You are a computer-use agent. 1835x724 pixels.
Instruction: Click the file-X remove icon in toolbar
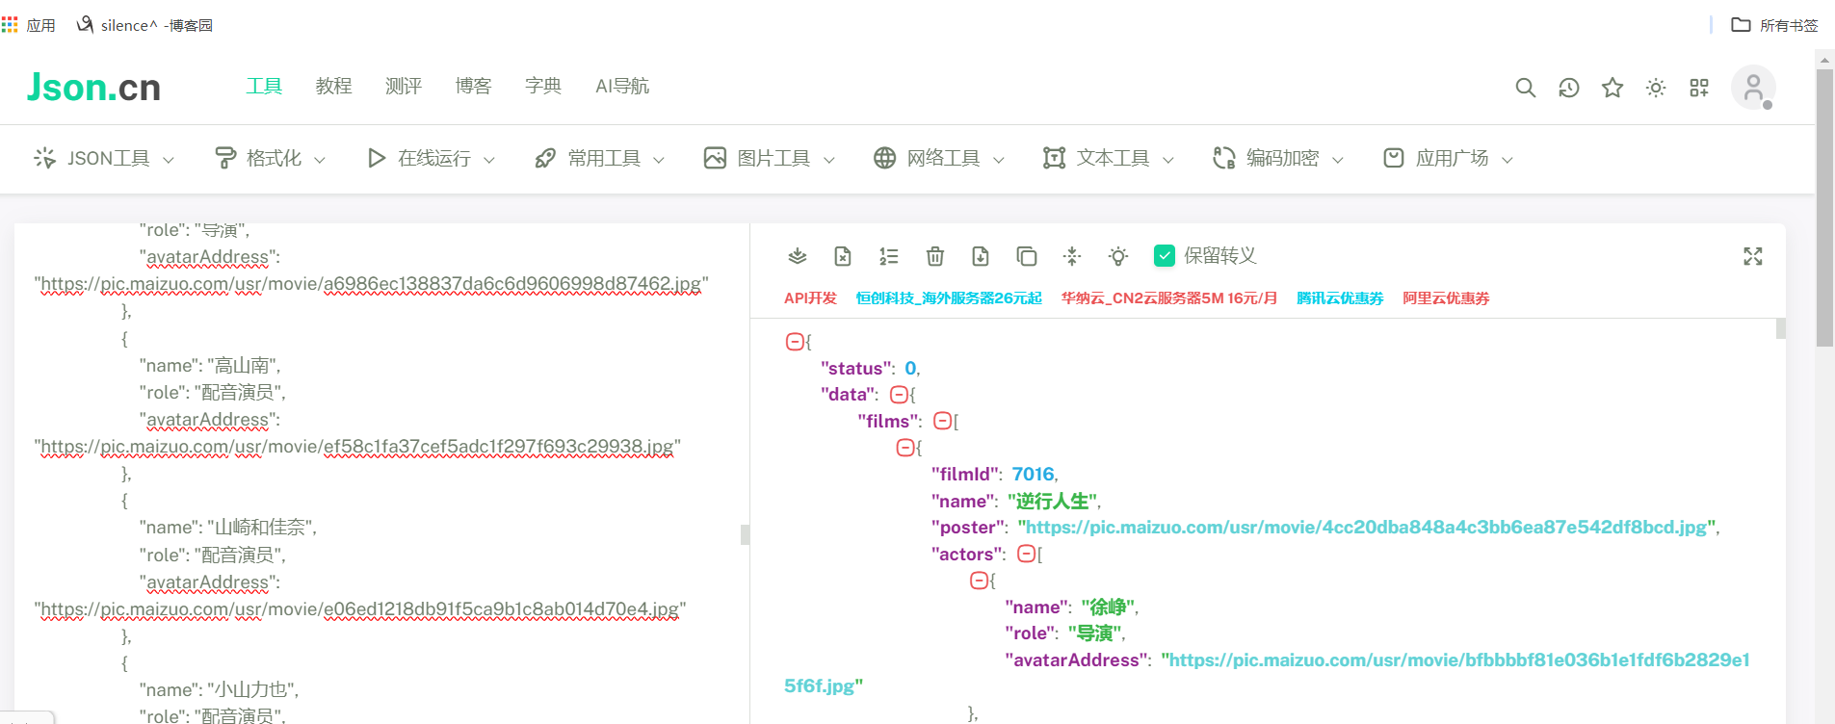coord(843,256)
